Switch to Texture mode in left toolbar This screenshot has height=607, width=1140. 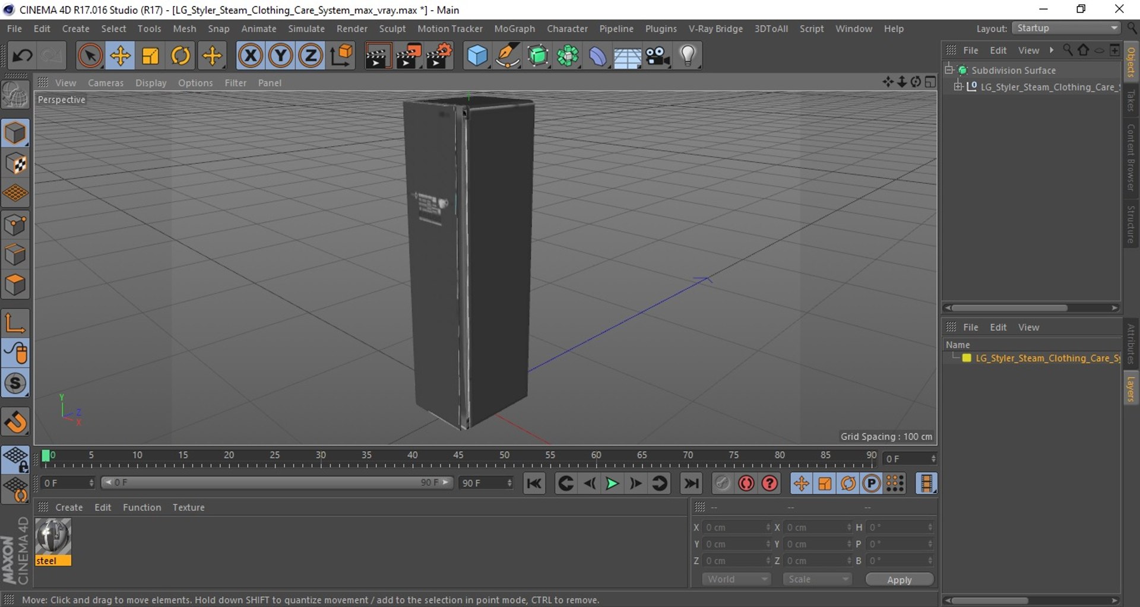pyautogui.click(x=15, y=163)
